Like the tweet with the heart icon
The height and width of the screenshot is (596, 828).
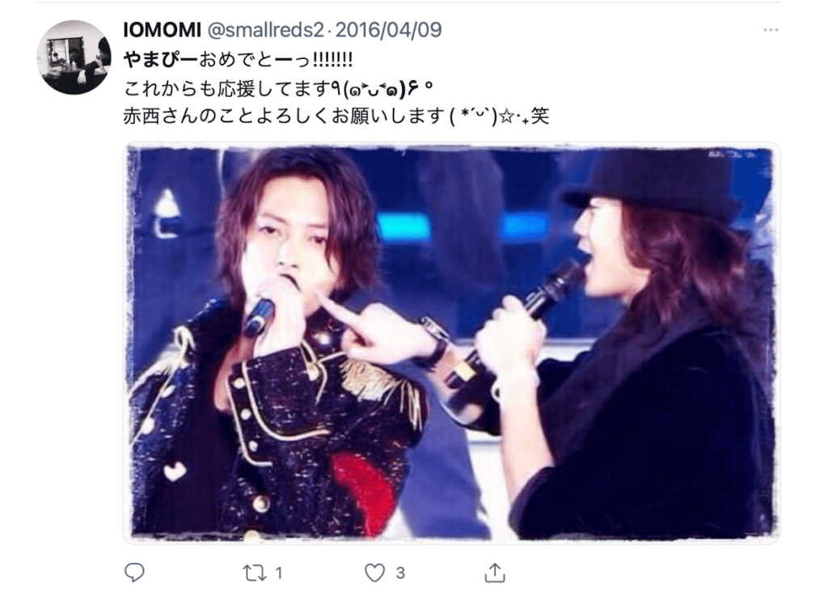(x=375, y=573)
